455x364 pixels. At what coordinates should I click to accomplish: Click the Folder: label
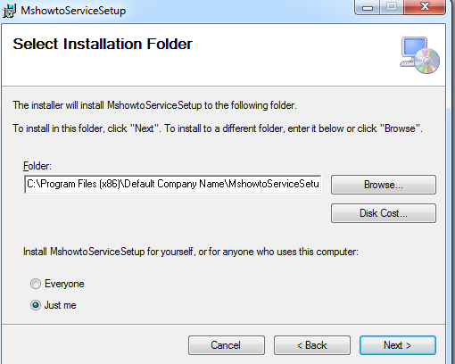click(37, 166)
